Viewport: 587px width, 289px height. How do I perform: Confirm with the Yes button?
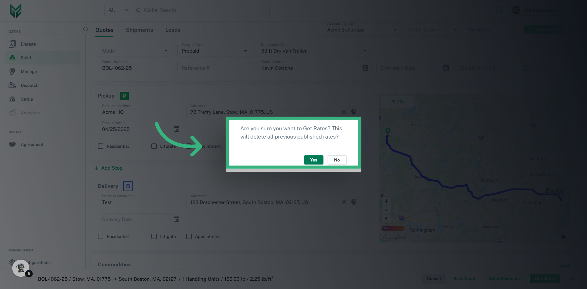[x=314, y=160]
